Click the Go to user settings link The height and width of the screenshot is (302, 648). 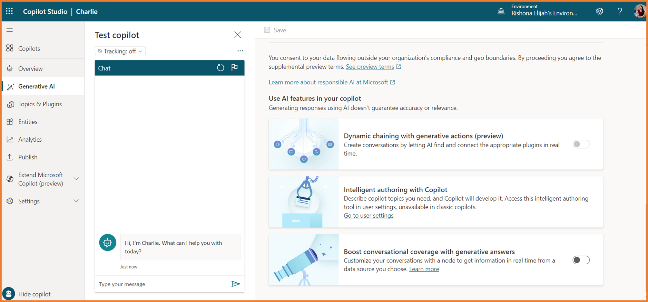coord(368,215)
